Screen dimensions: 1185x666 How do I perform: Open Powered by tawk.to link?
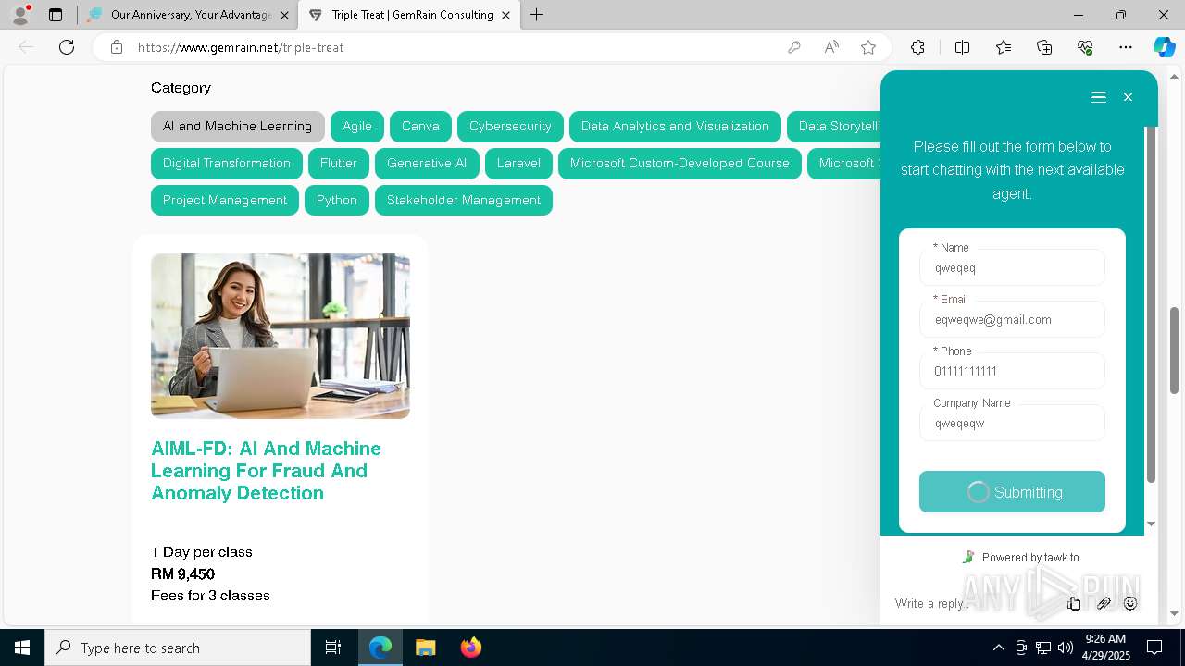(1021, 557)
